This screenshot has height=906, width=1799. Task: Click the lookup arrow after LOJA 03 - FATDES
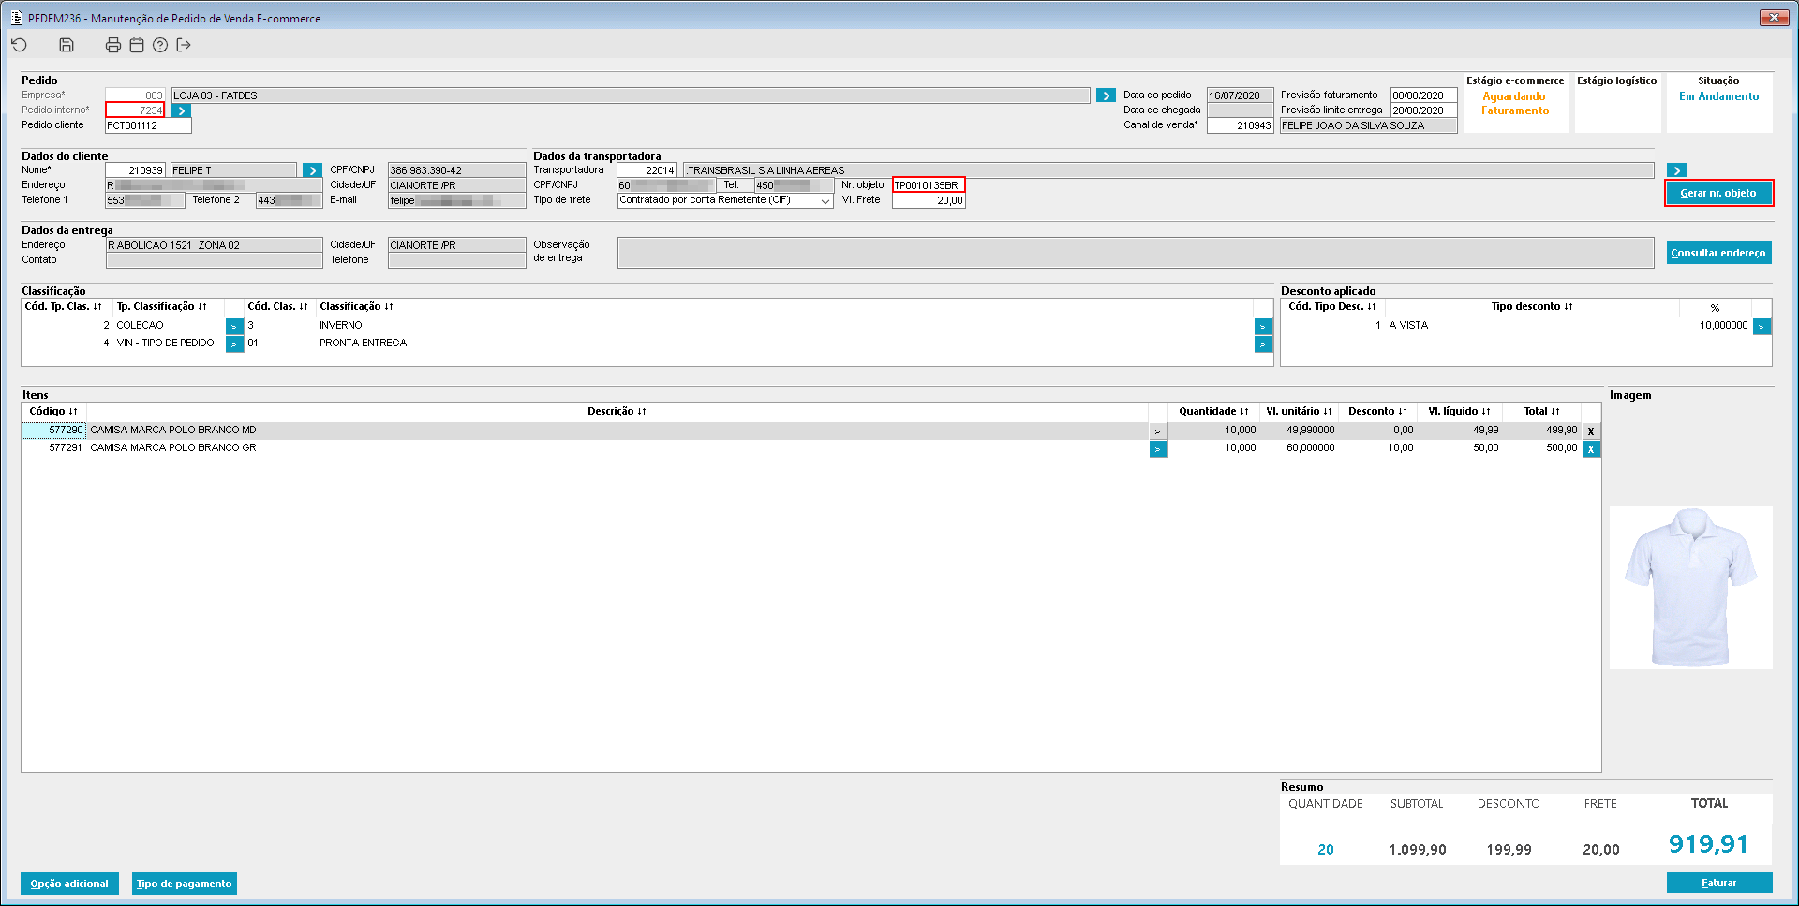[1107, 95]
